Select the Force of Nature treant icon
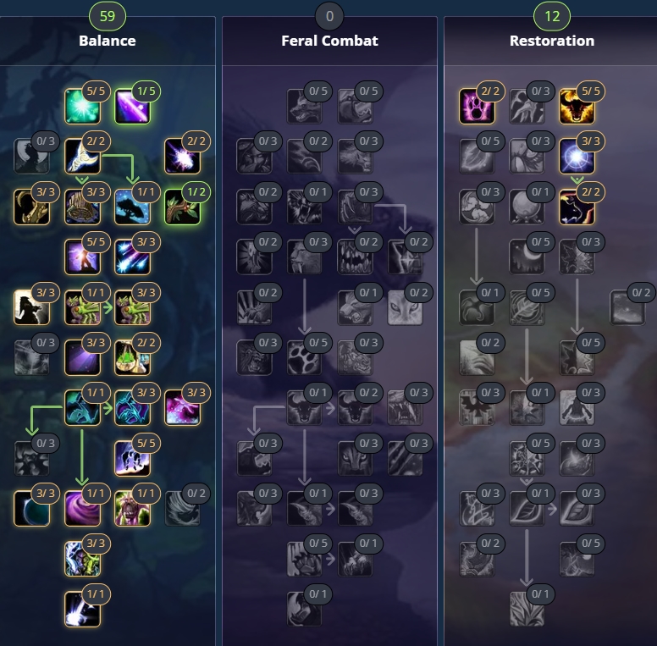Image resolution: width=657 pixels, height=646 pixels. tap(132, 509)
